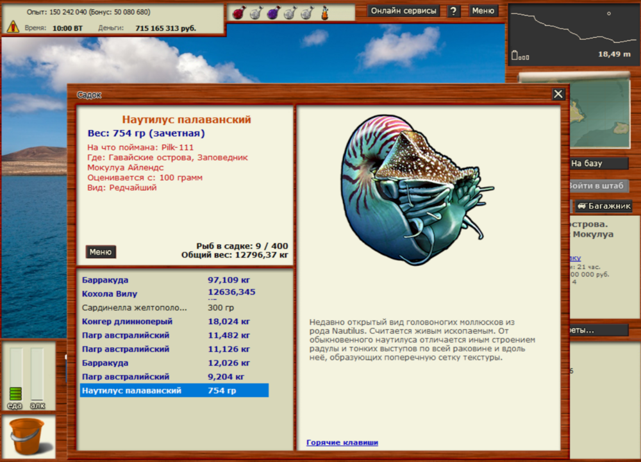Click the question mark help button

tap(453, 11)
